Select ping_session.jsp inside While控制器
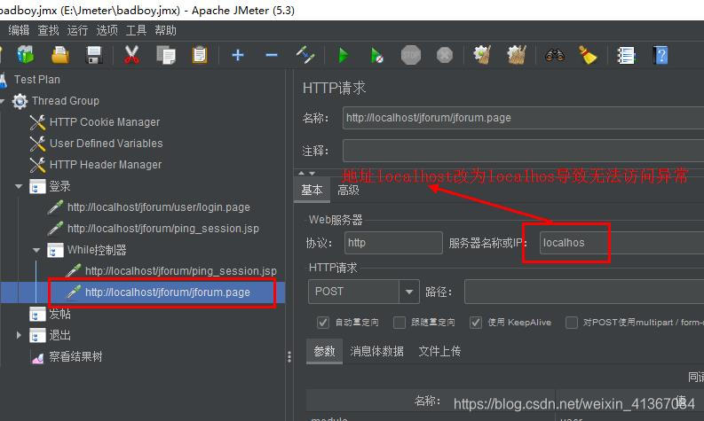Viewport: 704px width, 421px height. (x=180, y=271)
